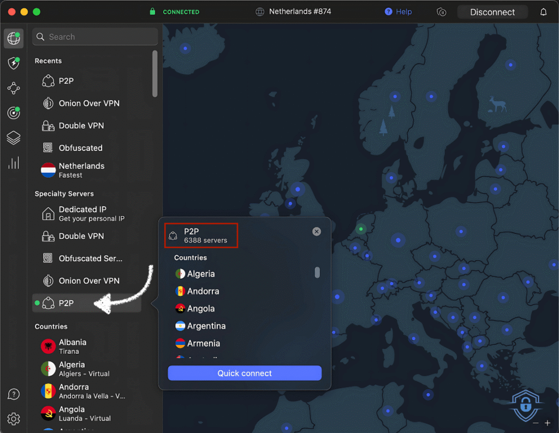Click the Help link in the top bar
559x433 pixels.
coord(398,12)
